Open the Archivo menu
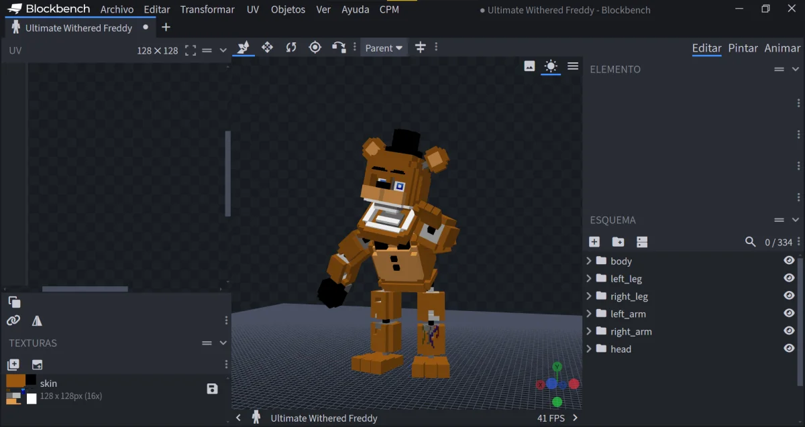 pyautogui.click(x=117, y=9)
